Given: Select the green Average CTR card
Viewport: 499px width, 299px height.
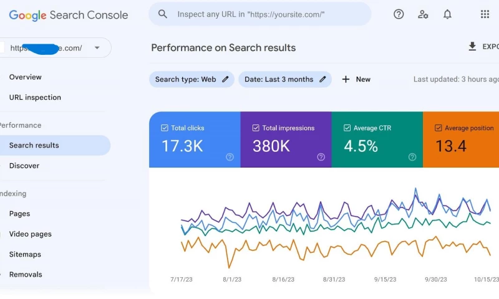Looking at the screenshot, I should pos(377,140).
